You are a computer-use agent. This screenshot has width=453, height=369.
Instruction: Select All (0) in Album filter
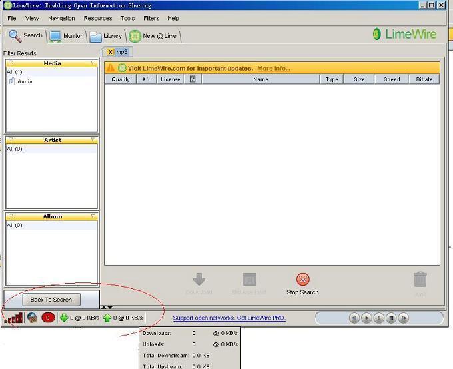click(x=52, y=225)
